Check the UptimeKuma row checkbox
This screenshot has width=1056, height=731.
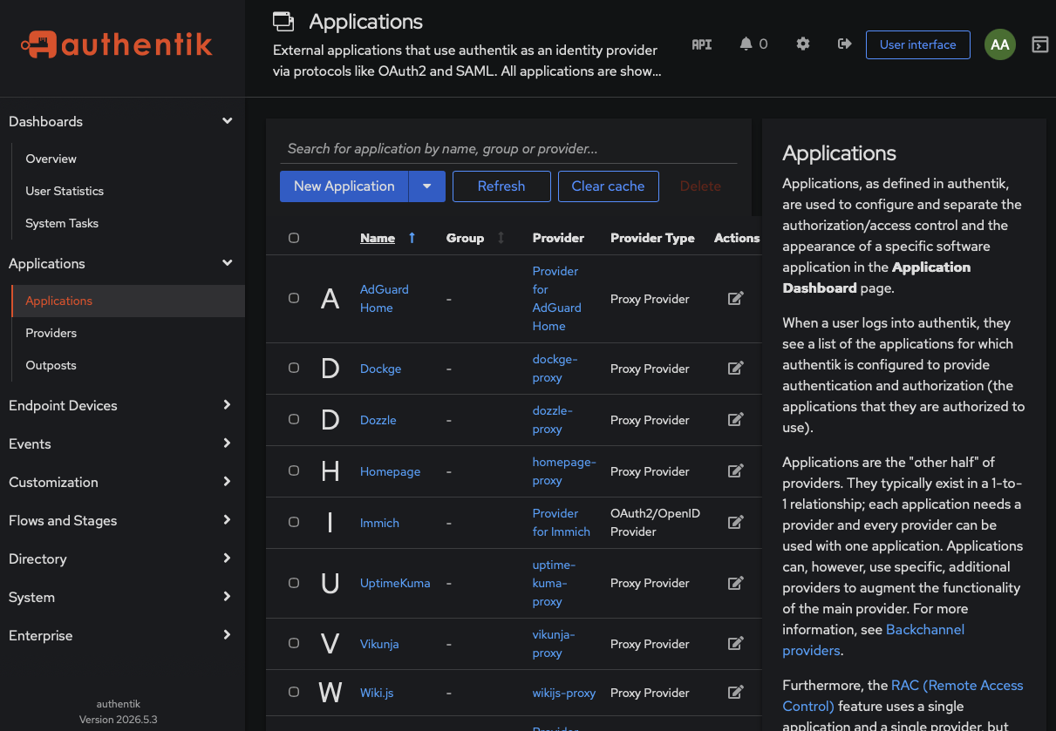(x=294, y=582)
